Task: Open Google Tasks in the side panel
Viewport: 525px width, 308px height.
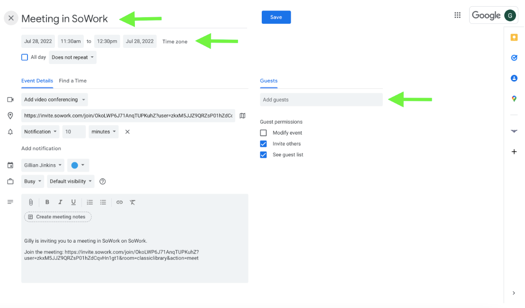Action: coord(514,58)
